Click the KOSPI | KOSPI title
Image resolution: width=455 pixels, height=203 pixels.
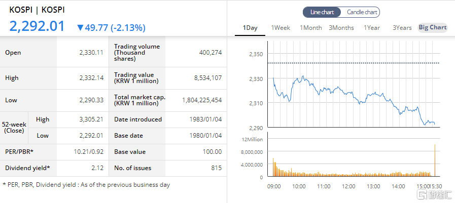37,10
